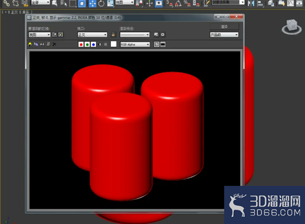
Task: Open the render preset dropdown
Action: [x=135, y=35]
